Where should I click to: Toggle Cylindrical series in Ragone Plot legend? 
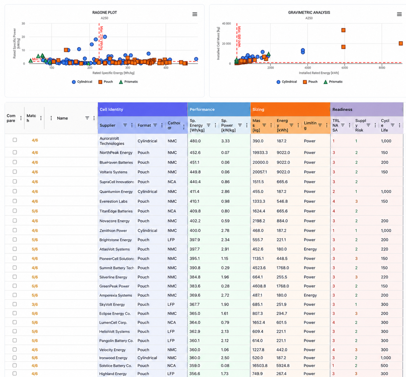pos(82,82)
